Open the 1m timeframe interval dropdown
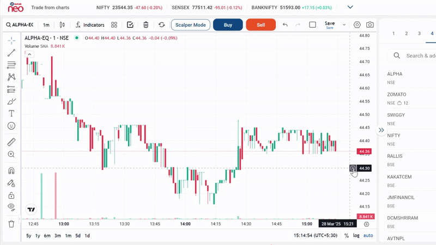436x245 pixels. point(46,25)
